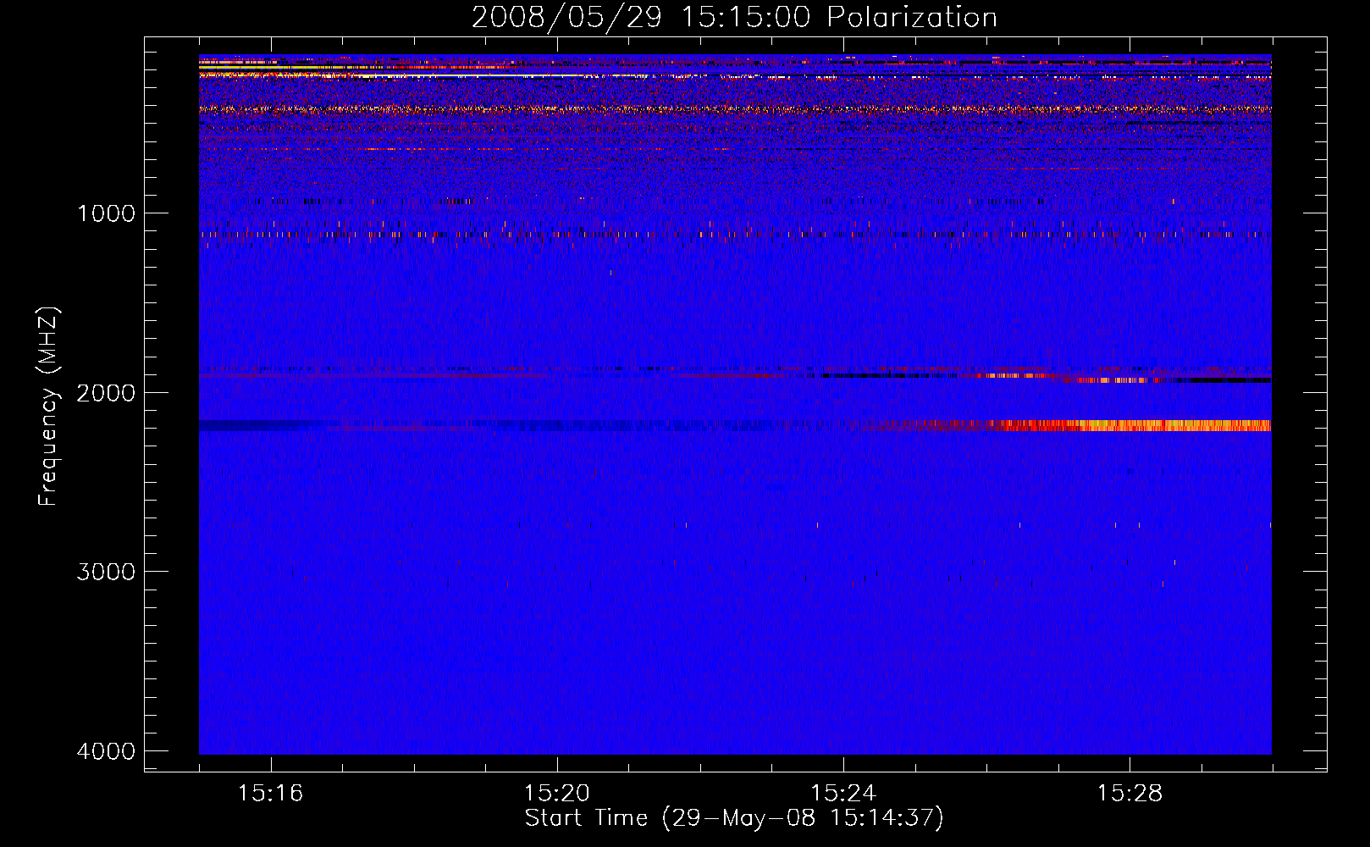Screen dimensions: 1370x847
Task: Click the '15:28' time tick label
Action: click(x=1130, y=794)
